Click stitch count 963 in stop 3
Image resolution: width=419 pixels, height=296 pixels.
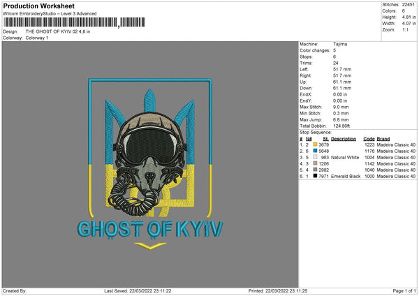point(325,158)
